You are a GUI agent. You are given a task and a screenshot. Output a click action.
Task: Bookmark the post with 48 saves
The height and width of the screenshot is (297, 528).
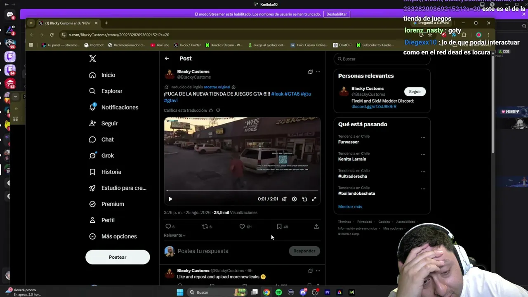point(279,226)
